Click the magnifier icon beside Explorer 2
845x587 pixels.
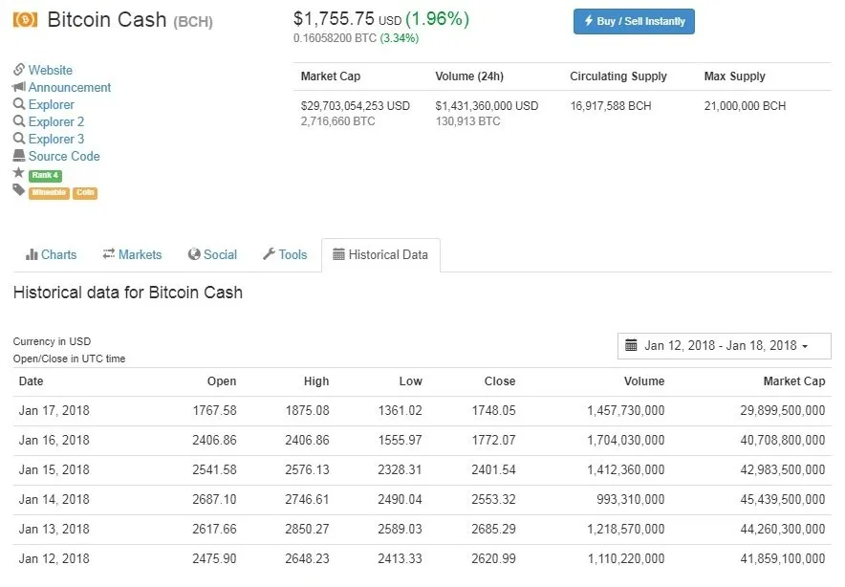coord(19,121)
